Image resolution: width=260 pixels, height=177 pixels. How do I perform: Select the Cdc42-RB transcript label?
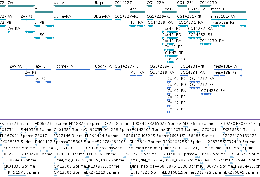tap(176, 59)
